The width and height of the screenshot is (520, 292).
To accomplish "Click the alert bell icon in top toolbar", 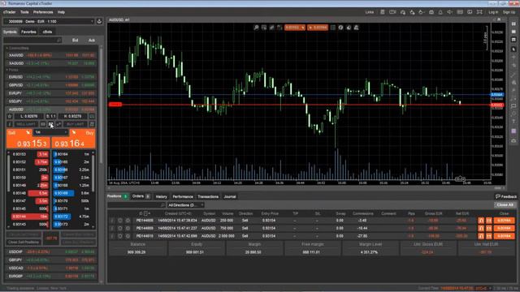I will click(440, 12).
